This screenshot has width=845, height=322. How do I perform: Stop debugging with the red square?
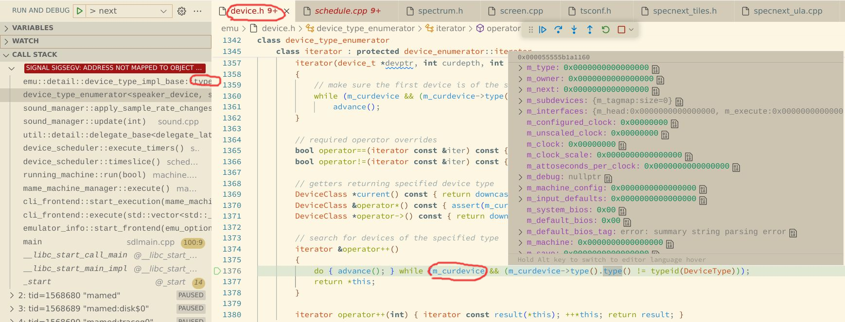[x=621, y=30]
